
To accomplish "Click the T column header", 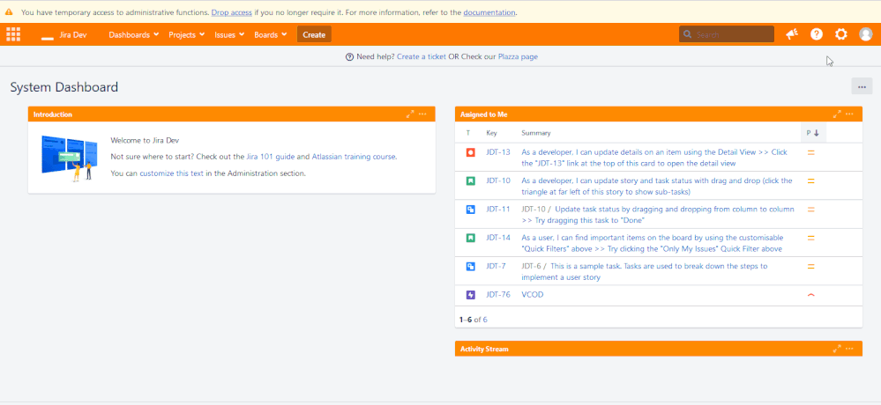I will [x=468, y=133].
